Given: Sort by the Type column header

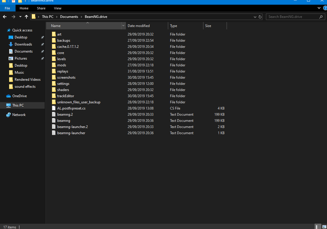Looking at the screenshot, I should pyautogui.click(x=186, y=26).
